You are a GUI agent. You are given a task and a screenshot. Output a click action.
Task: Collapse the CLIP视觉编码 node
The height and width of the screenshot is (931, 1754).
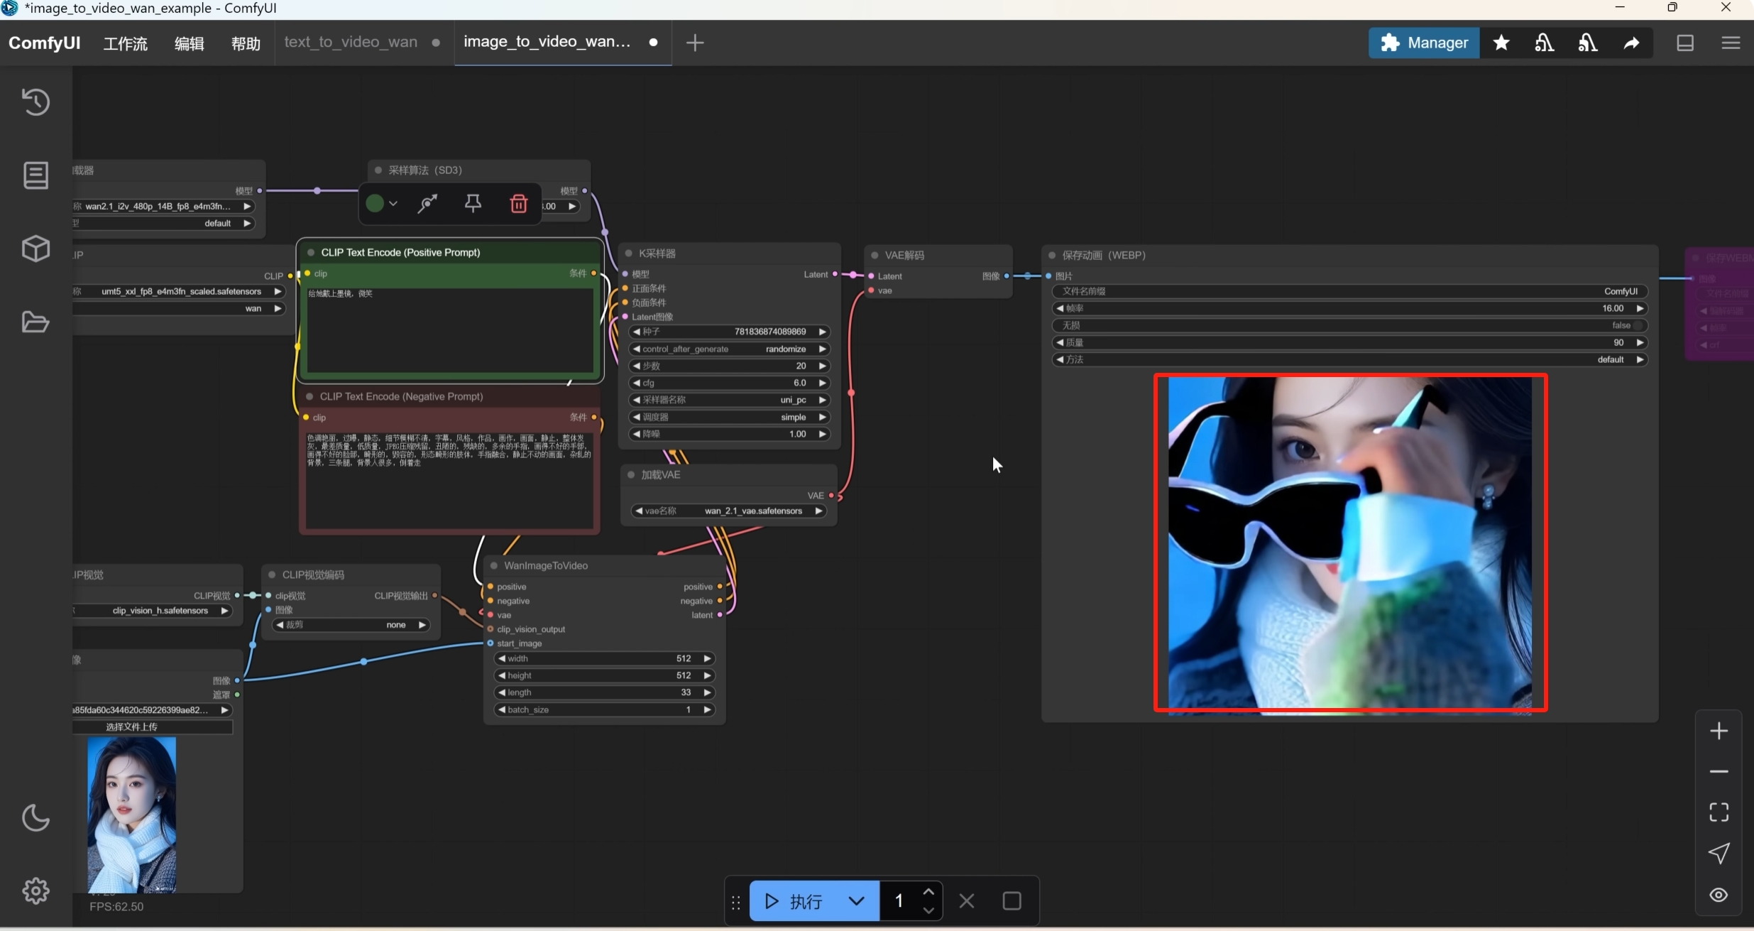[x=272, y=575]
